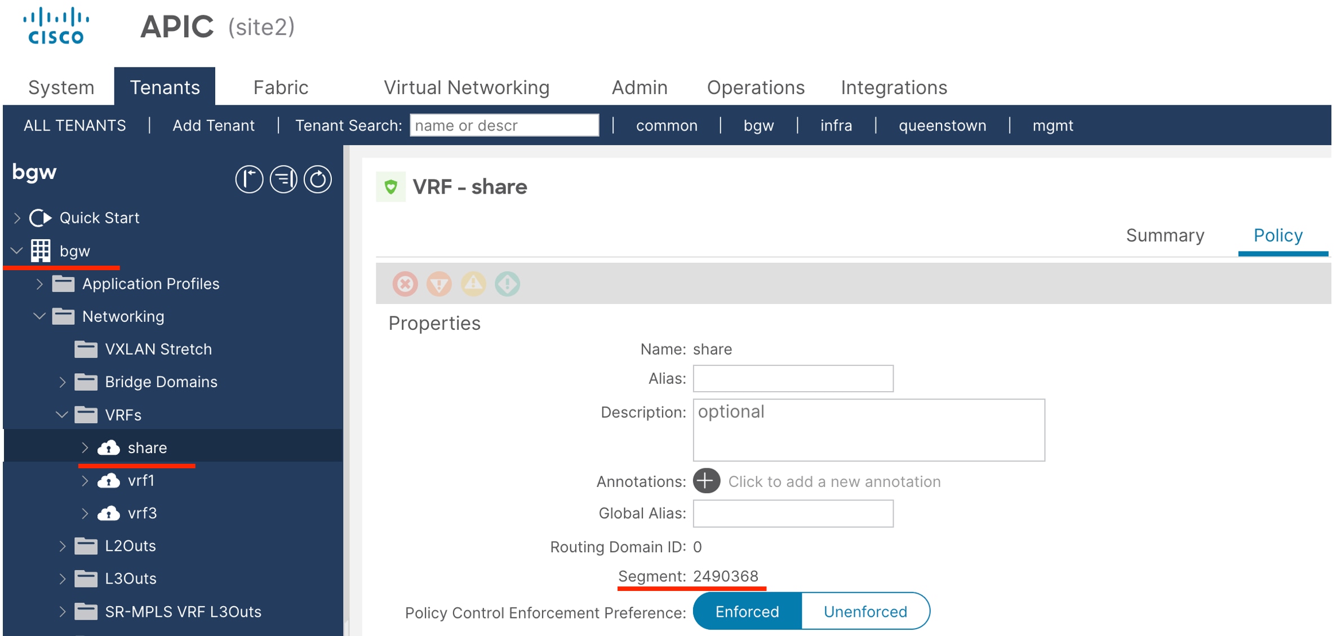This screenshot has width=1341, height=636.
Task: Set policy enforcement to Unenforced
Action: (x=865, y=612)
